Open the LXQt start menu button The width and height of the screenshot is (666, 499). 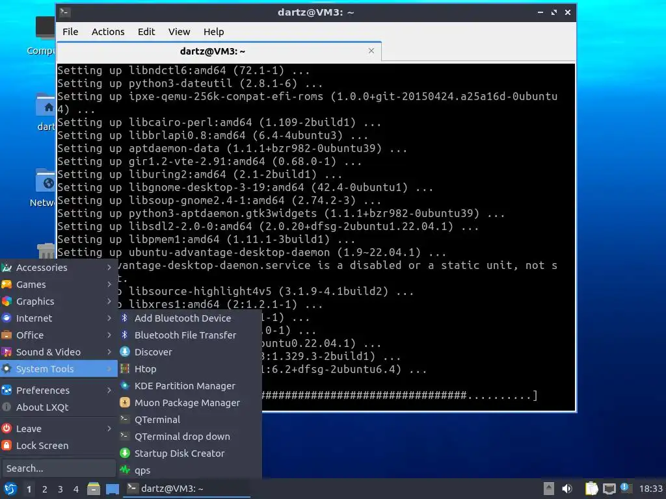click(x=10, y=489)
